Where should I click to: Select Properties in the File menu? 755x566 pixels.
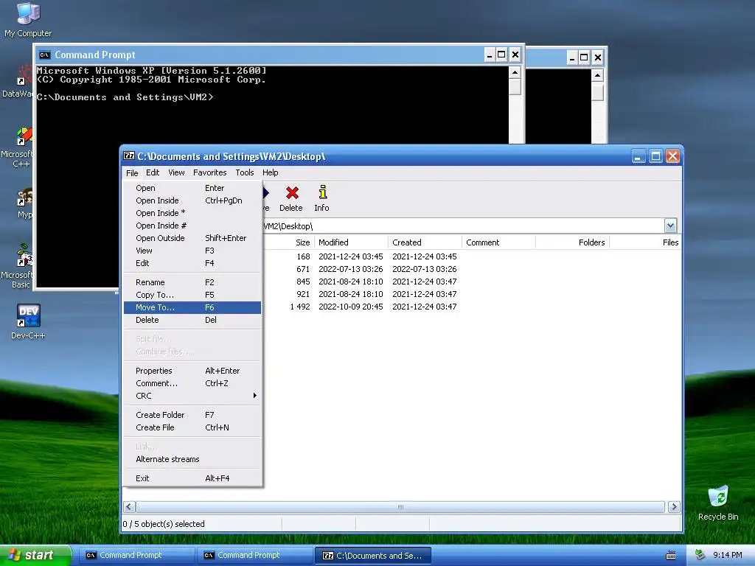tap(192, 371)
